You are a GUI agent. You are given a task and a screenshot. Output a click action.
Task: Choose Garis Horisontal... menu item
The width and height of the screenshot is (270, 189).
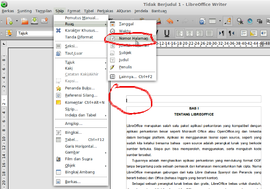point(81,146)
